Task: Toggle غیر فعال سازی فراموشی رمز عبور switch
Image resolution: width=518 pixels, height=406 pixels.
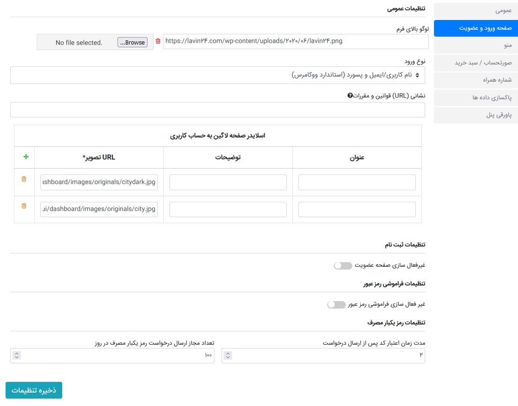Action: [x=337, y=304]
